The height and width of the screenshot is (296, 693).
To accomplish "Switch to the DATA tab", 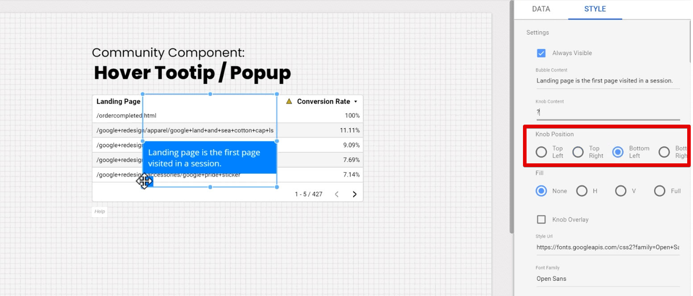I will coord(541,9).
